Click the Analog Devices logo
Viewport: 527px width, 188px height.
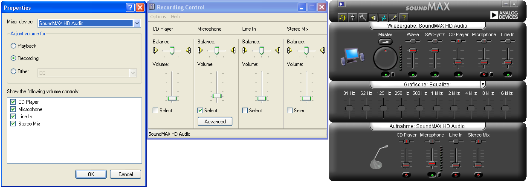(x=504, y=15)
